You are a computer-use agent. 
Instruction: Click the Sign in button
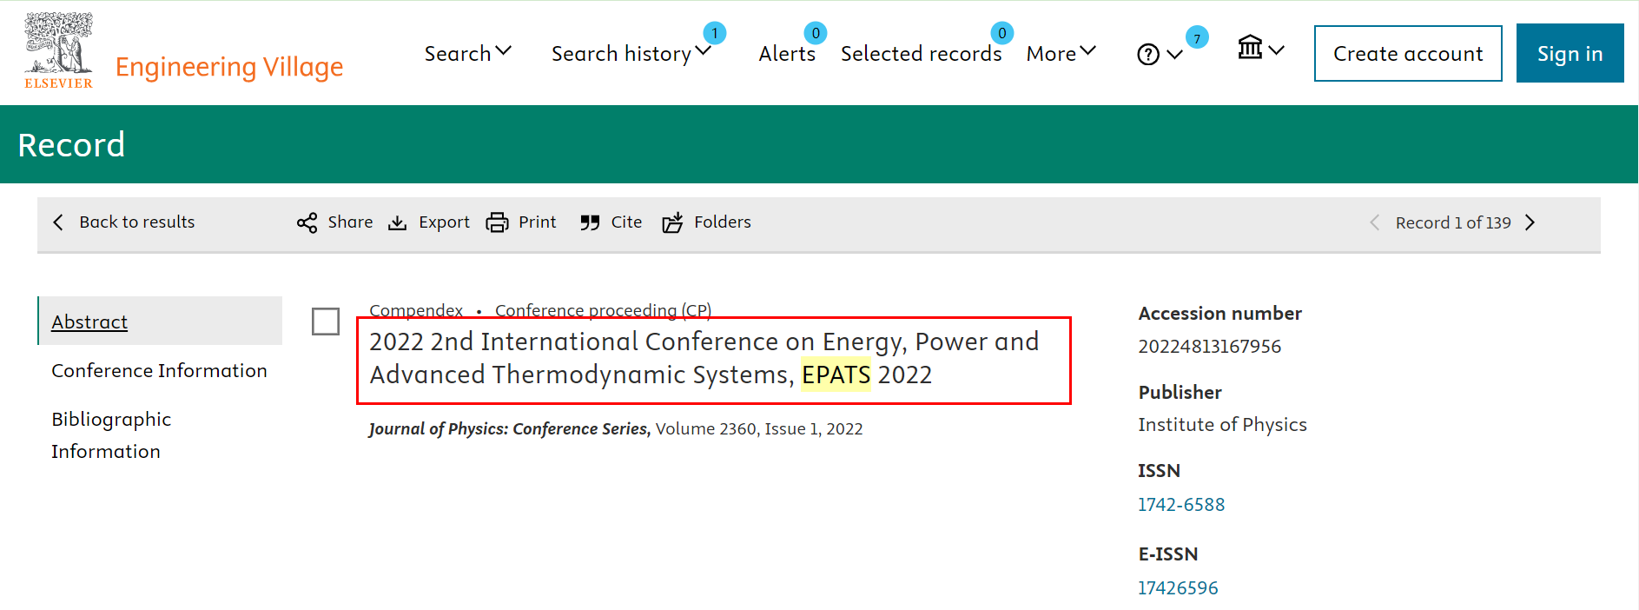[1570, 53]
